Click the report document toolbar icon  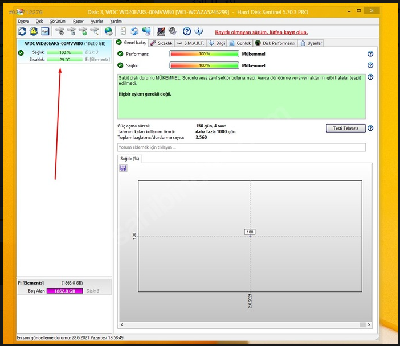pos(123,31)
